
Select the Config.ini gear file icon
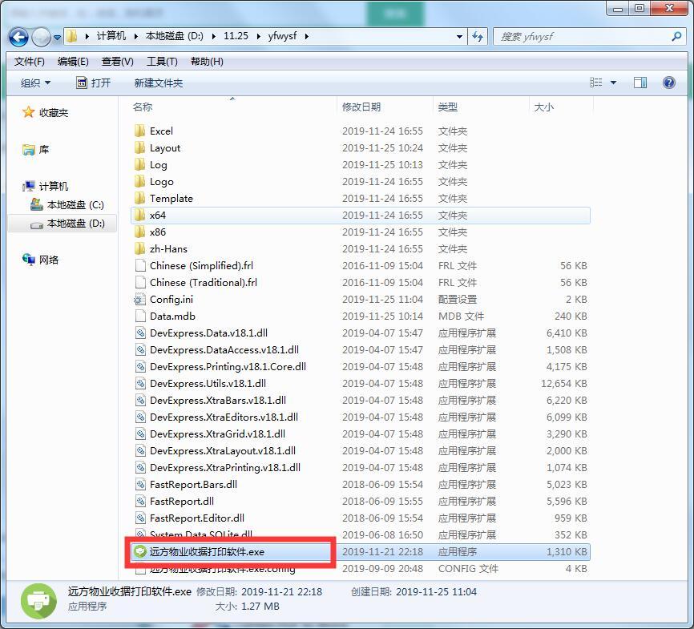(140, 299)
